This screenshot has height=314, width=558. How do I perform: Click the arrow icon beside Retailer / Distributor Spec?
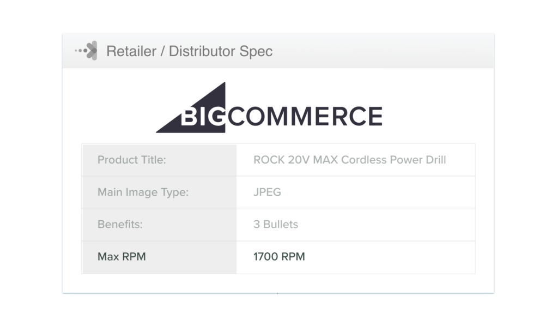[x=86, y=51]
